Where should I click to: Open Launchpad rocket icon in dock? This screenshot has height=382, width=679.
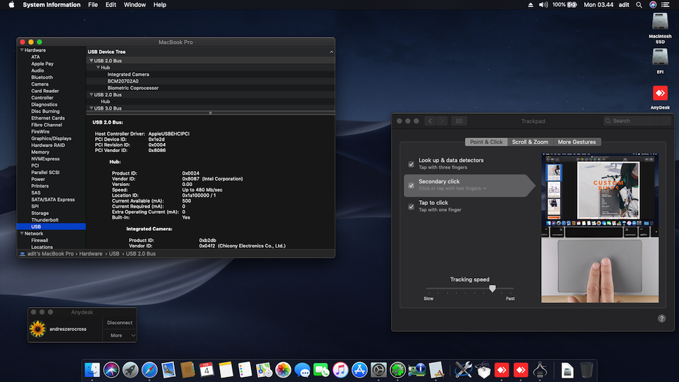[130, 370]
